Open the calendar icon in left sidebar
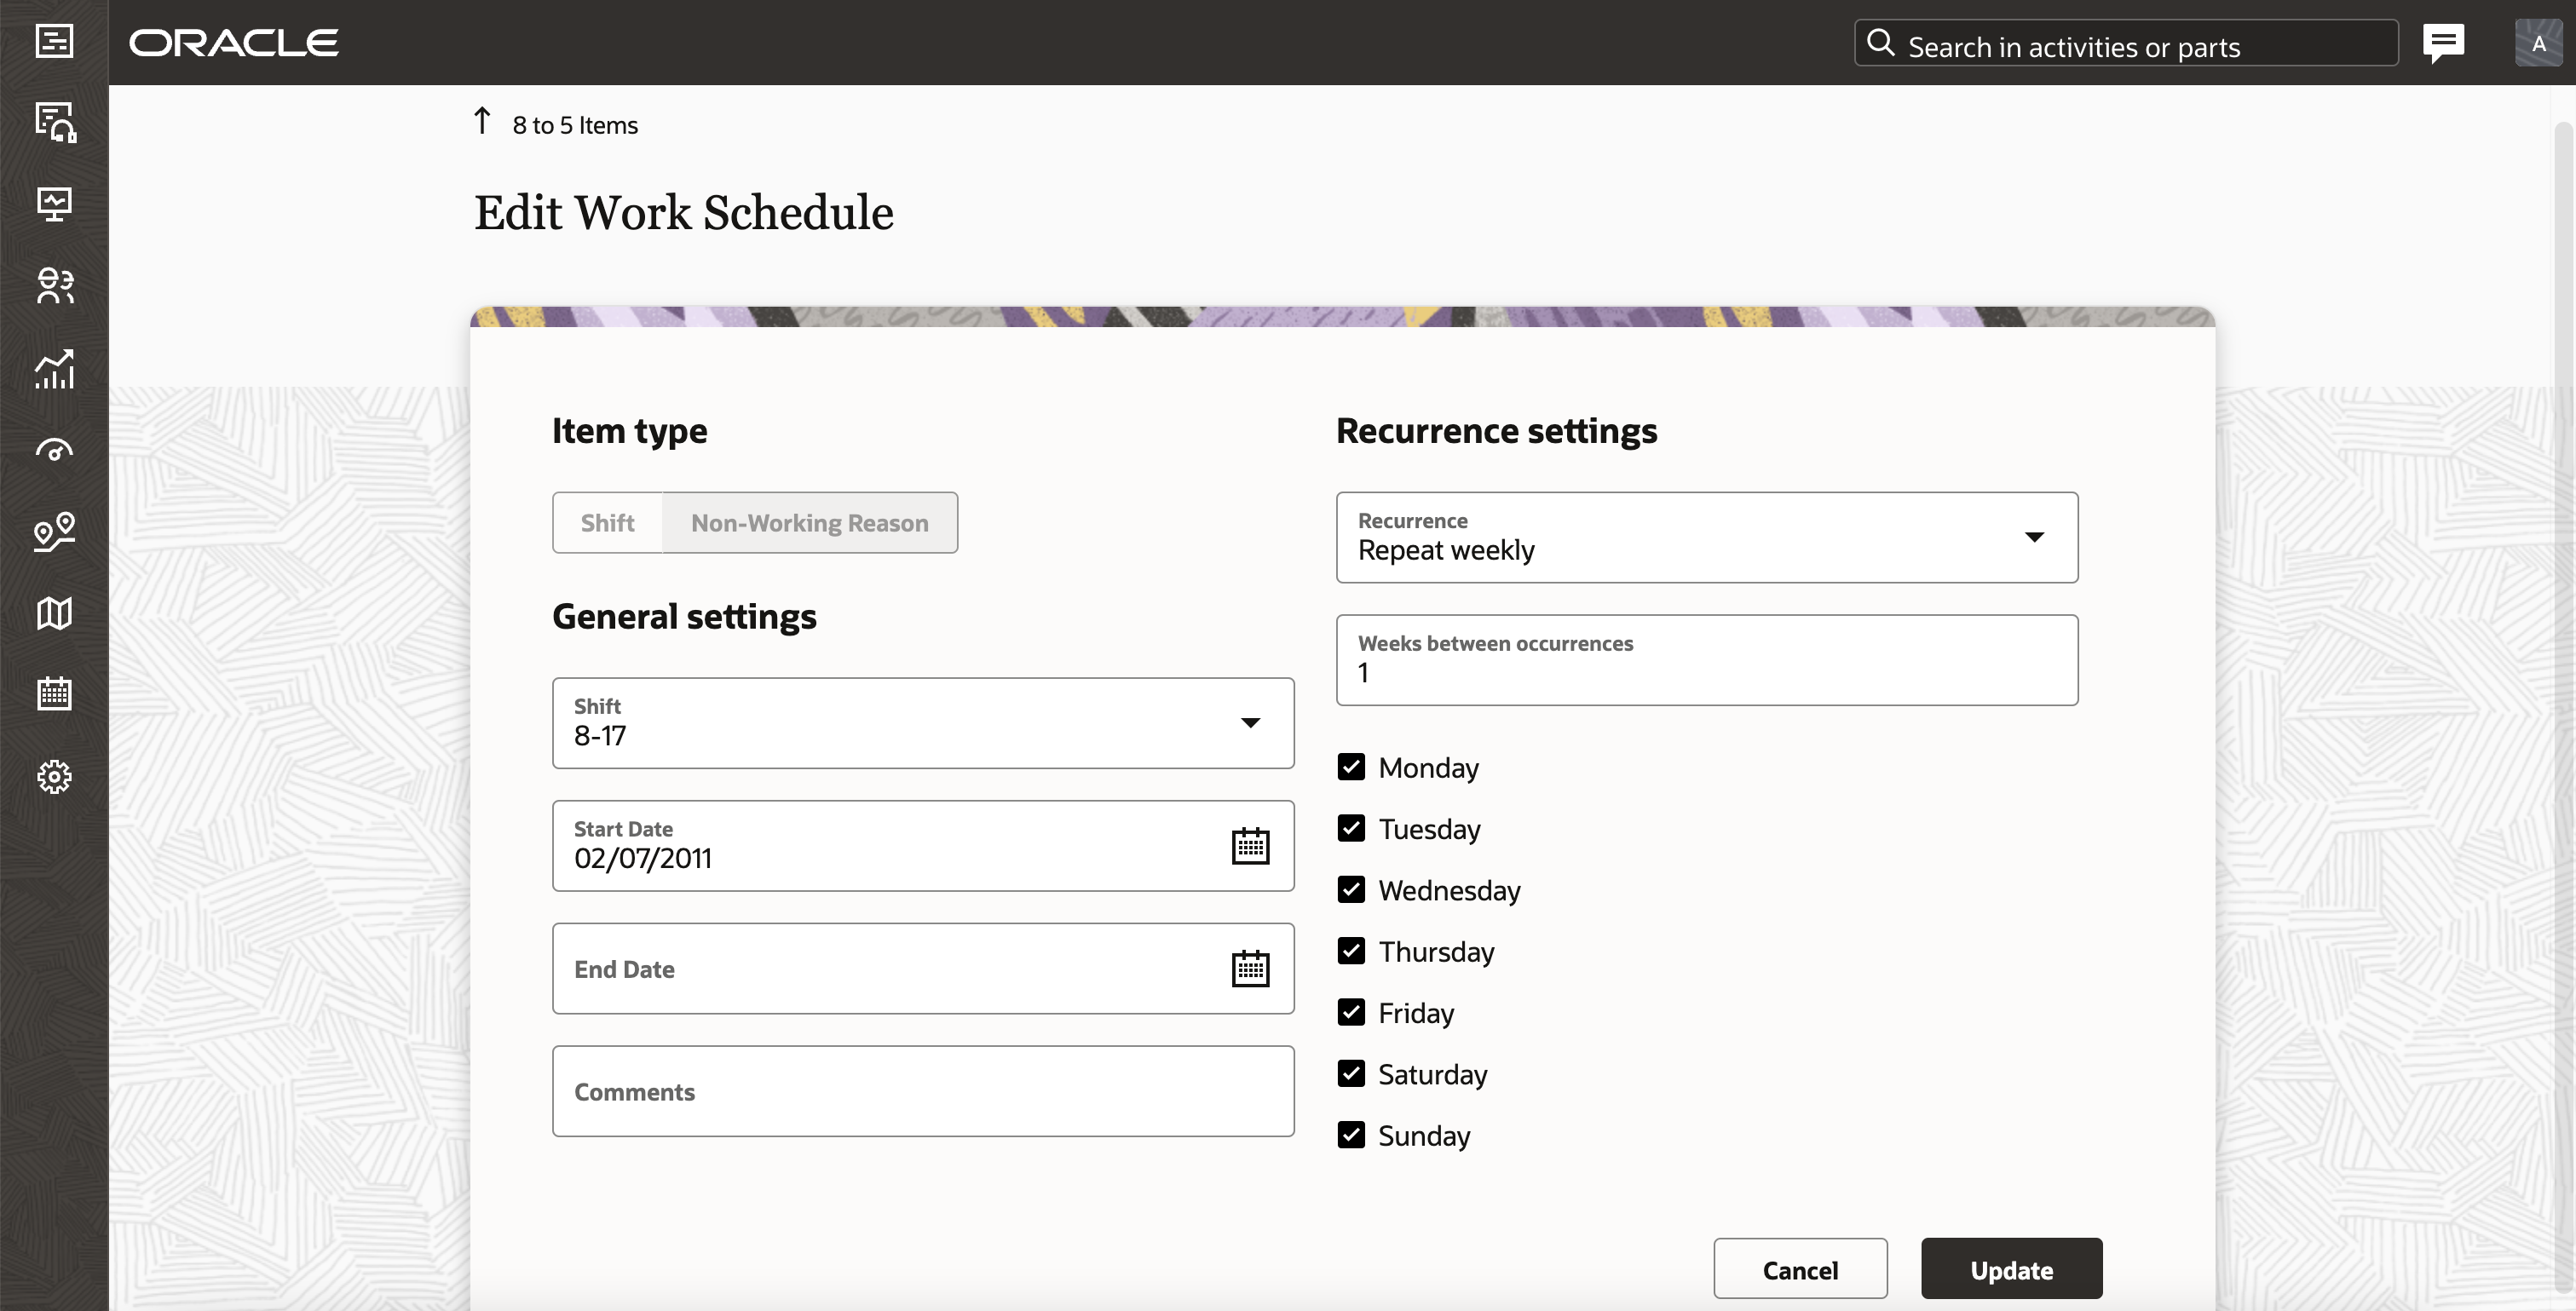This screenshot has height=1311, width=2576. [54, 694]
